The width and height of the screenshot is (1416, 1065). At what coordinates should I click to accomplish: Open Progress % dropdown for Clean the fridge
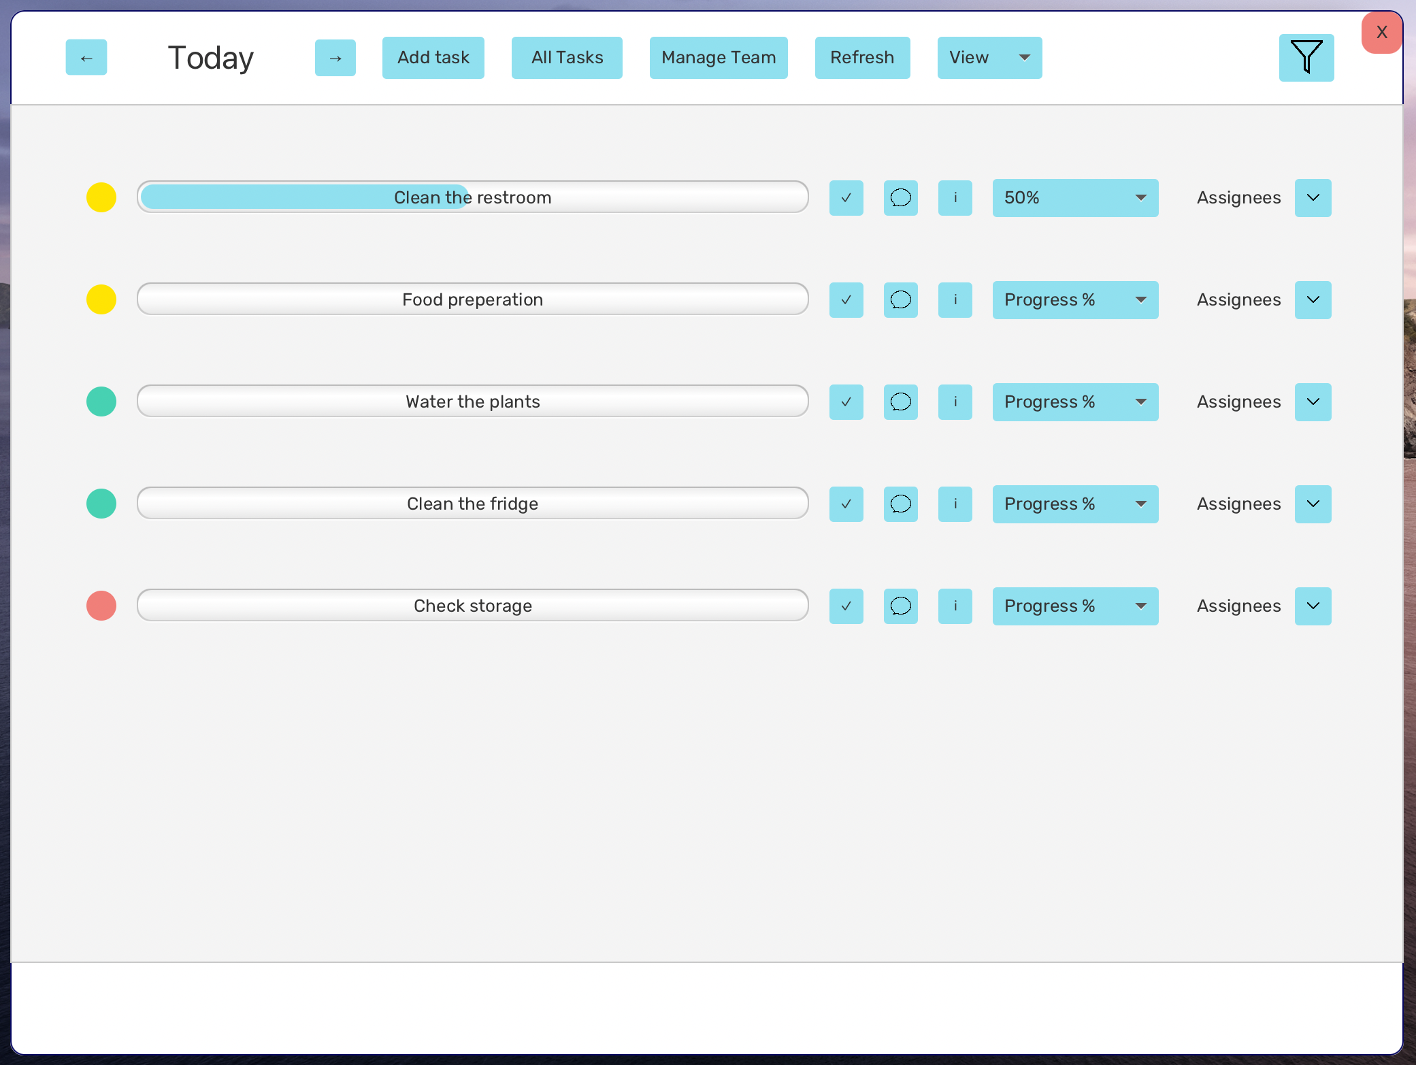click(1074, 504)
